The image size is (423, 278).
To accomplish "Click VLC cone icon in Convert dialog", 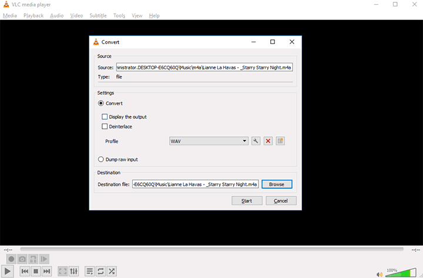I will (96, 42).
